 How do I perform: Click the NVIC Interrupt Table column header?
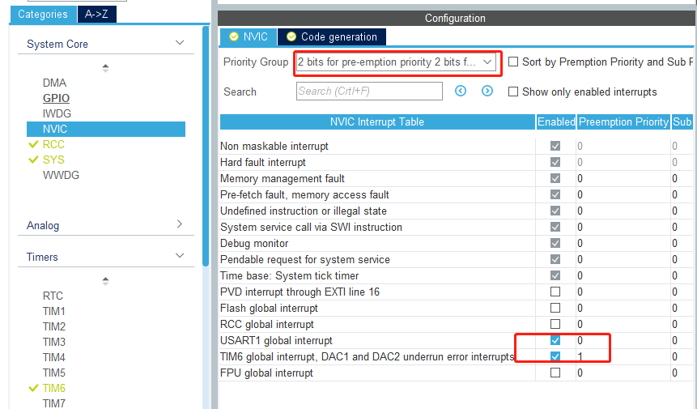tap(377, 121)
